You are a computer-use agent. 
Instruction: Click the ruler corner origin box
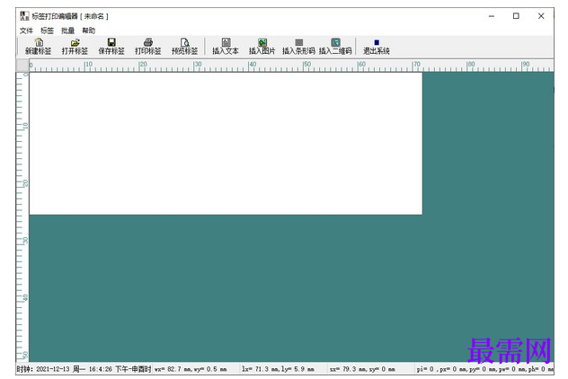22,66
